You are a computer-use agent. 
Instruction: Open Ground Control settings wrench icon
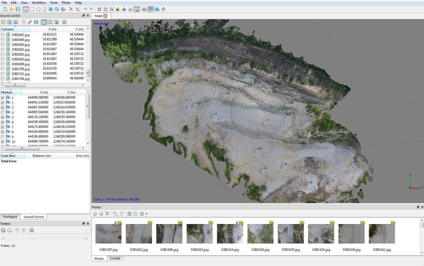coord(64,22)
